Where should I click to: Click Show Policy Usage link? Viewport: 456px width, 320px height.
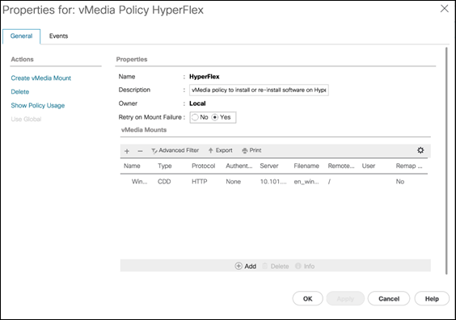[38, 105]
